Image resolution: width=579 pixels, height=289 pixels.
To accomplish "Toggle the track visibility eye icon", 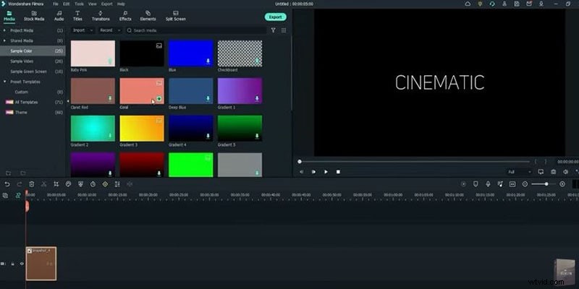I will tap(22, 264).
